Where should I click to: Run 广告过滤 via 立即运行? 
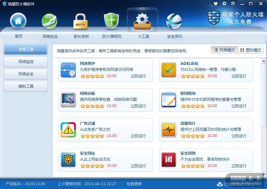138,136
